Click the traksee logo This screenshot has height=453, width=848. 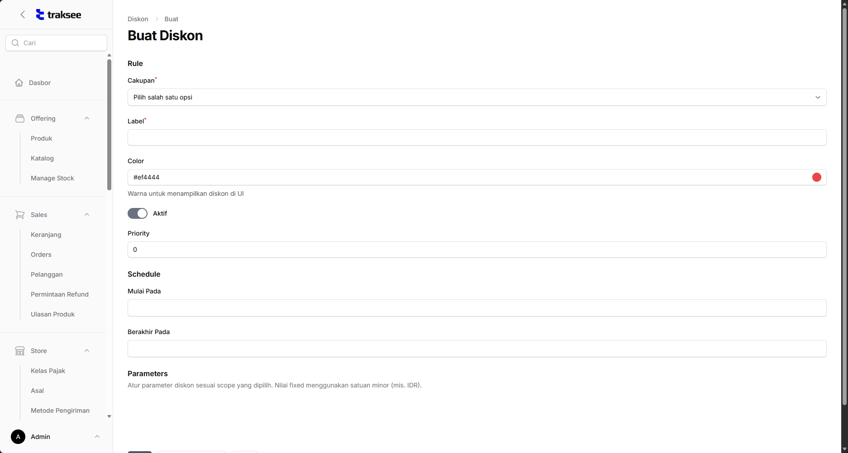click(59, 14)
